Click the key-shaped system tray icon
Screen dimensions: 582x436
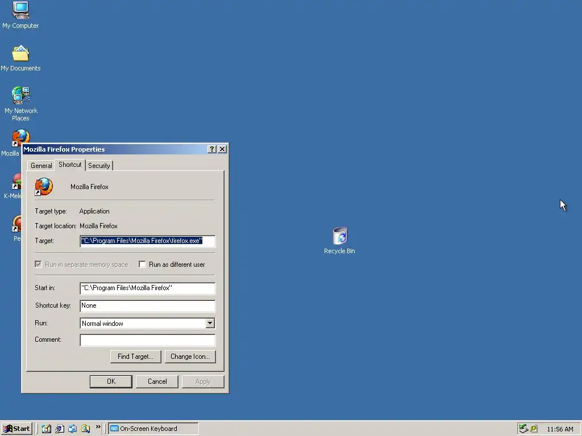point(533,429)
